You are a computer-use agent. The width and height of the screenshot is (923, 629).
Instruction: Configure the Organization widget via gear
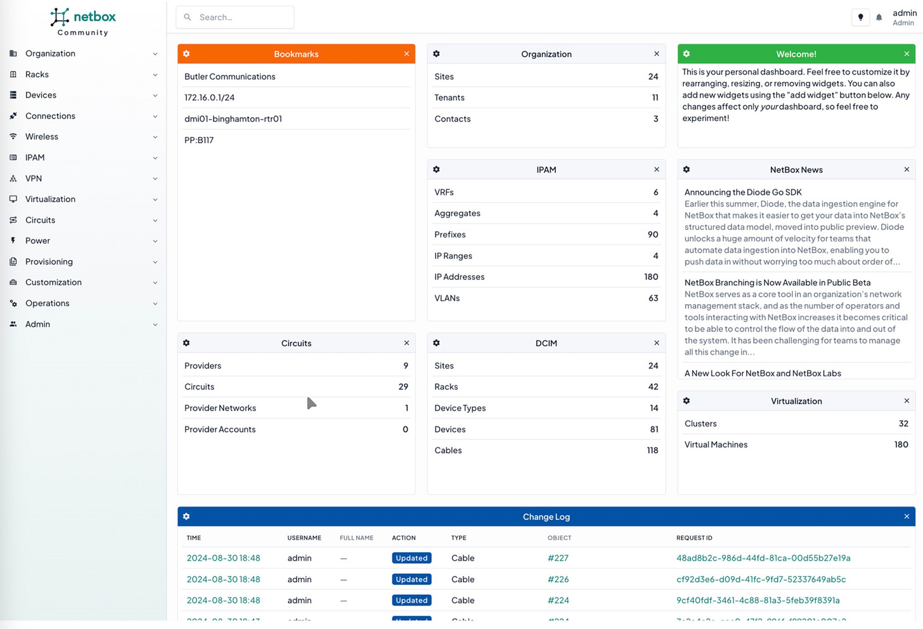[x=436, y=54]
